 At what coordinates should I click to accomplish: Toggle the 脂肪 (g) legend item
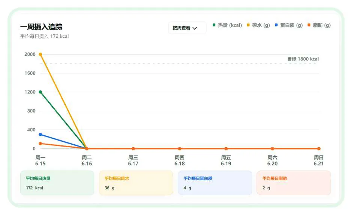pyautogui.click(x=319, y=25)
